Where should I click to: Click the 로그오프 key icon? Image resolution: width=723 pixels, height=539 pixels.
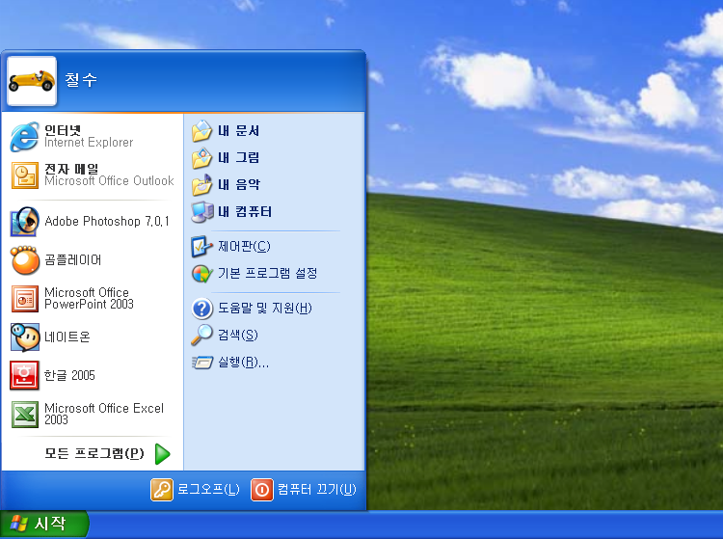[162, 490]
